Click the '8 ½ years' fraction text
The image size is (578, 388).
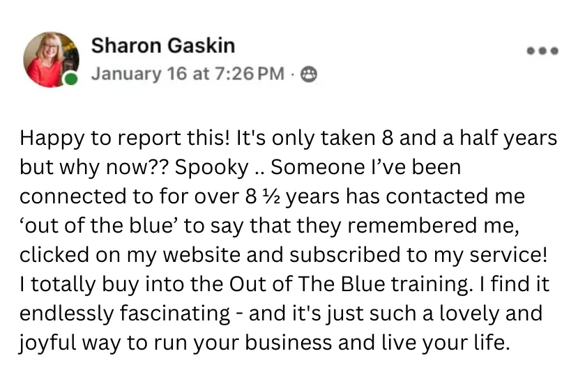(x=292, y=196)
